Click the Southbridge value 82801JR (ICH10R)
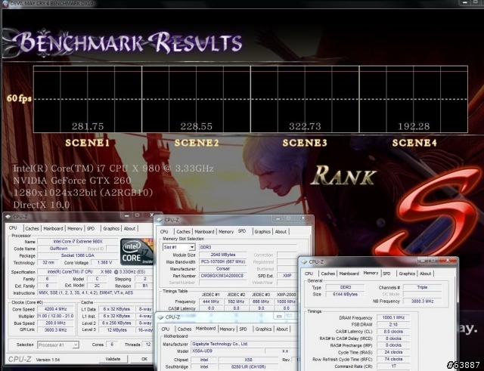 point(258,367)
